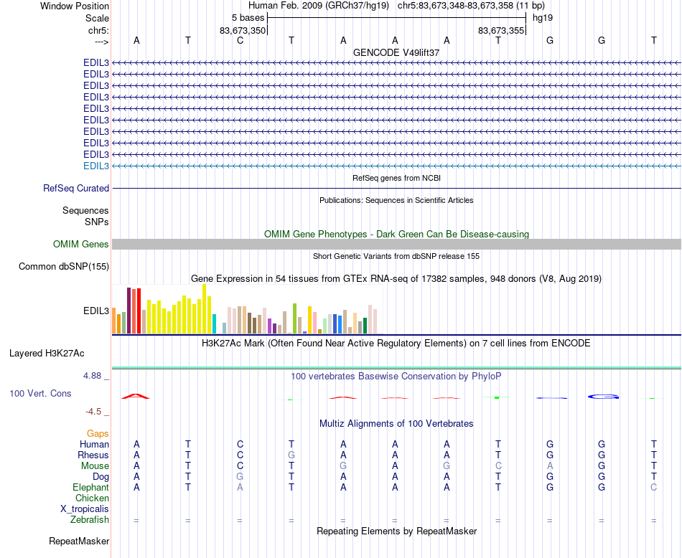The image size is (682, 558).
Task: Click the 5 bases scale text
Action: click(248, 18)
